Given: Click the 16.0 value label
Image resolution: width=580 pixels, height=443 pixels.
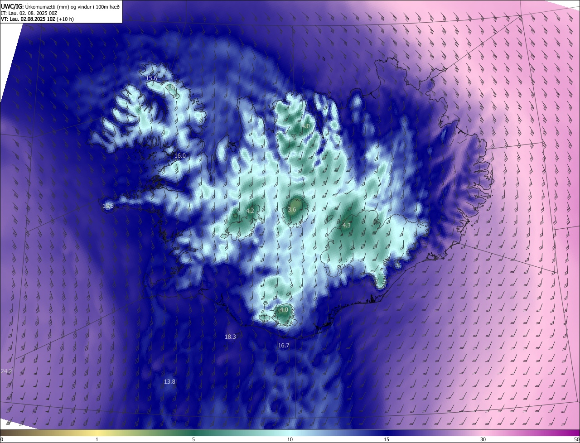Looking at the screenshot, I should [x=180, y=155].
